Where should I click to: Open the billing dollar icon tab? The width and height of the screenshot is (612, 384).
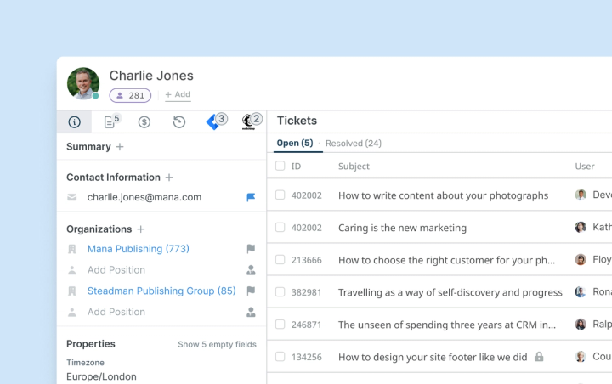coord(144,122)
